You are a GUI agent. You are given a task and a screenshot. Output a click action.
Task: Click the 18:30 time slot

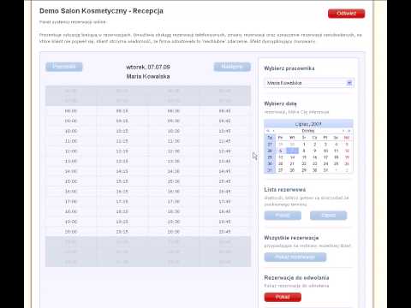tap(174, 211)
